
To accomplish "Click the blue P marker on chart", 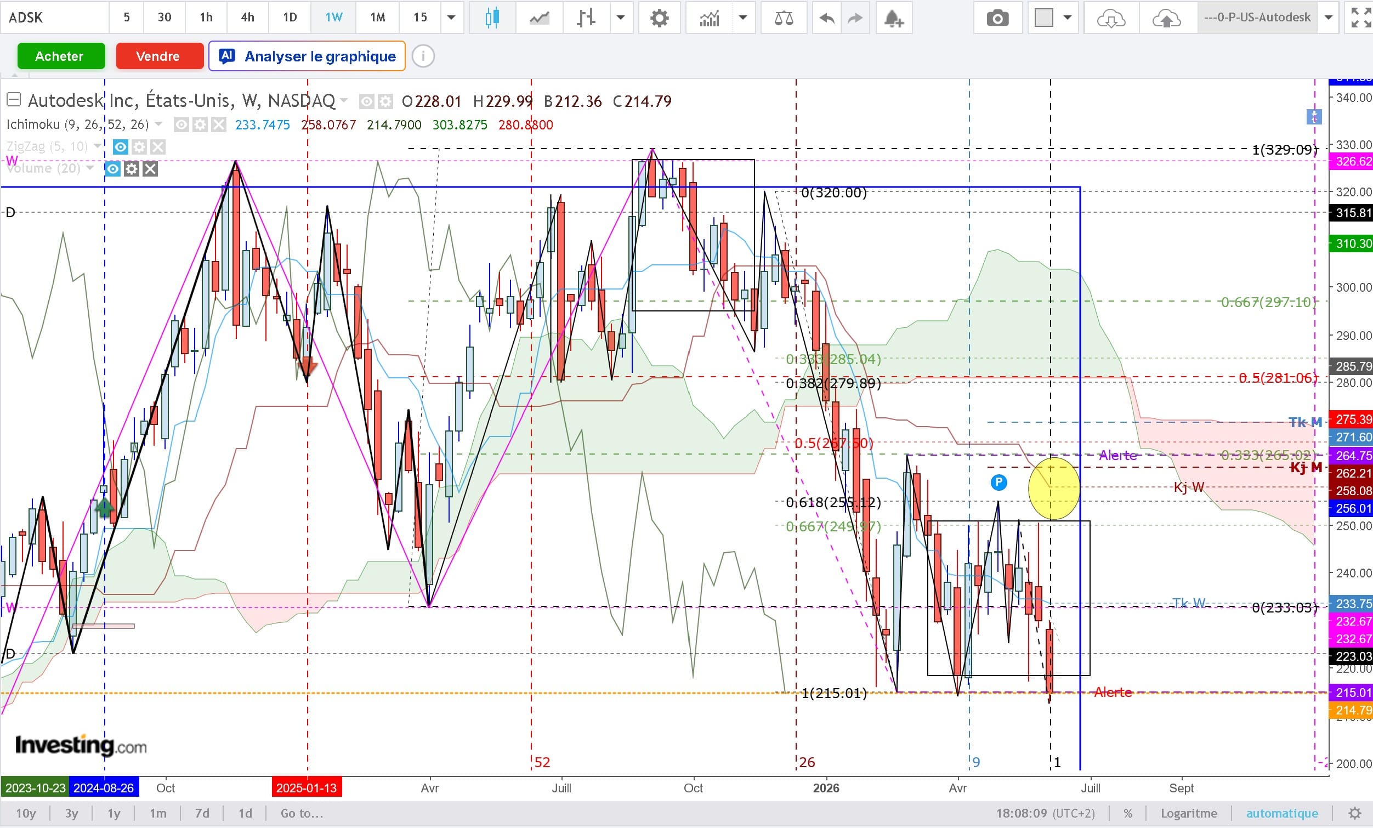I will point(998,482).
